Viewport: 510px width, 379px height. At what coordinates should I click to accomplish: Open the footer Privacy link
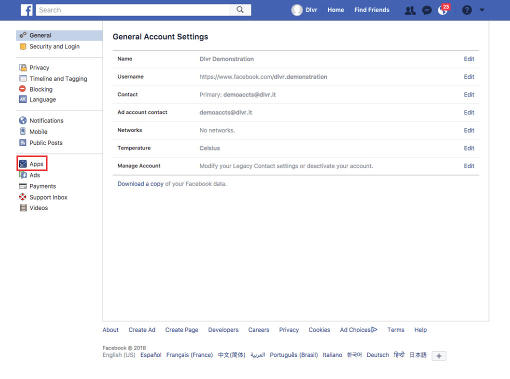click(x=289, y=330)
